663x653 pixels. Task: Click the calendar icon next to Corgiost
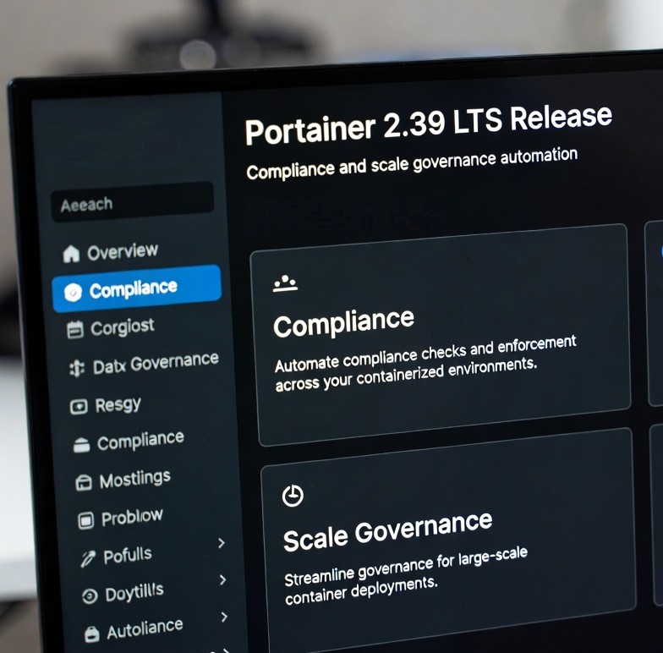(75, 330)
